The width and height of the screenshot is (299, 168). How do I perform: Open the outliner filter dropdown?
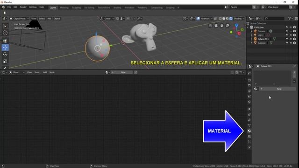tap(291, 19)
